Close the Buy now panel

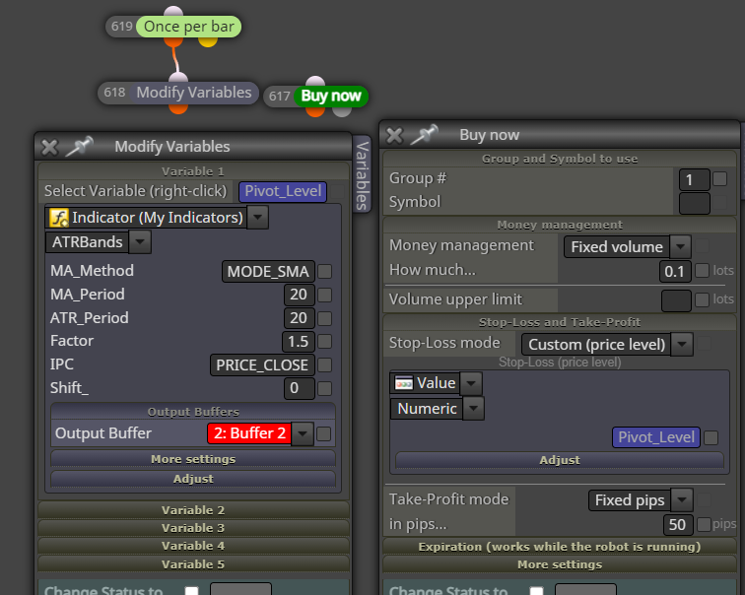click(x=394, y=135)
